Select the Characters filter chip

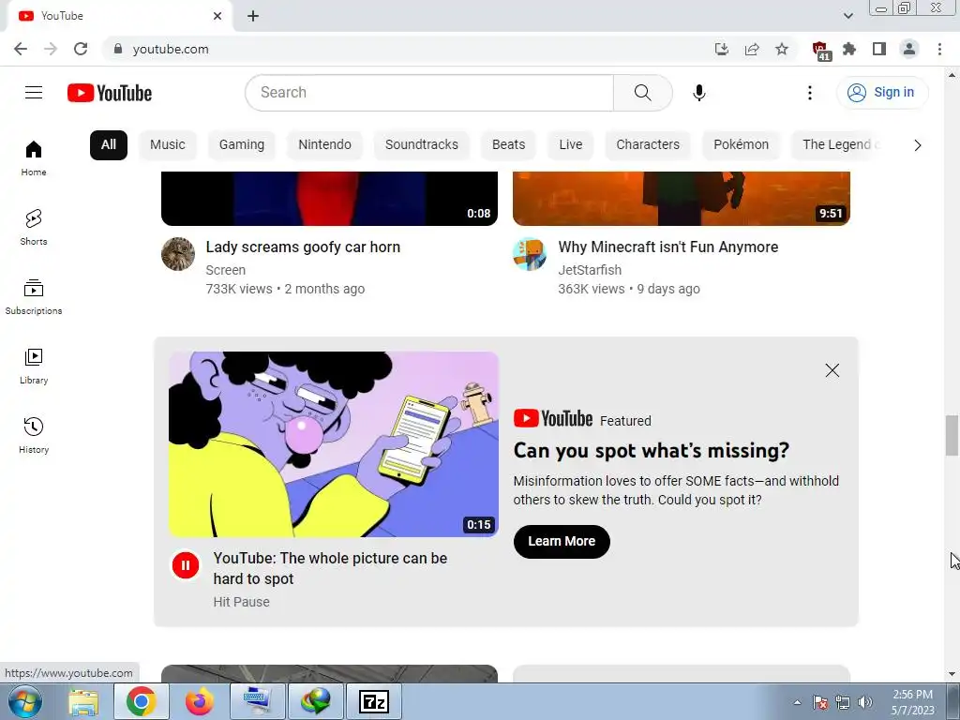coord(648,145)
